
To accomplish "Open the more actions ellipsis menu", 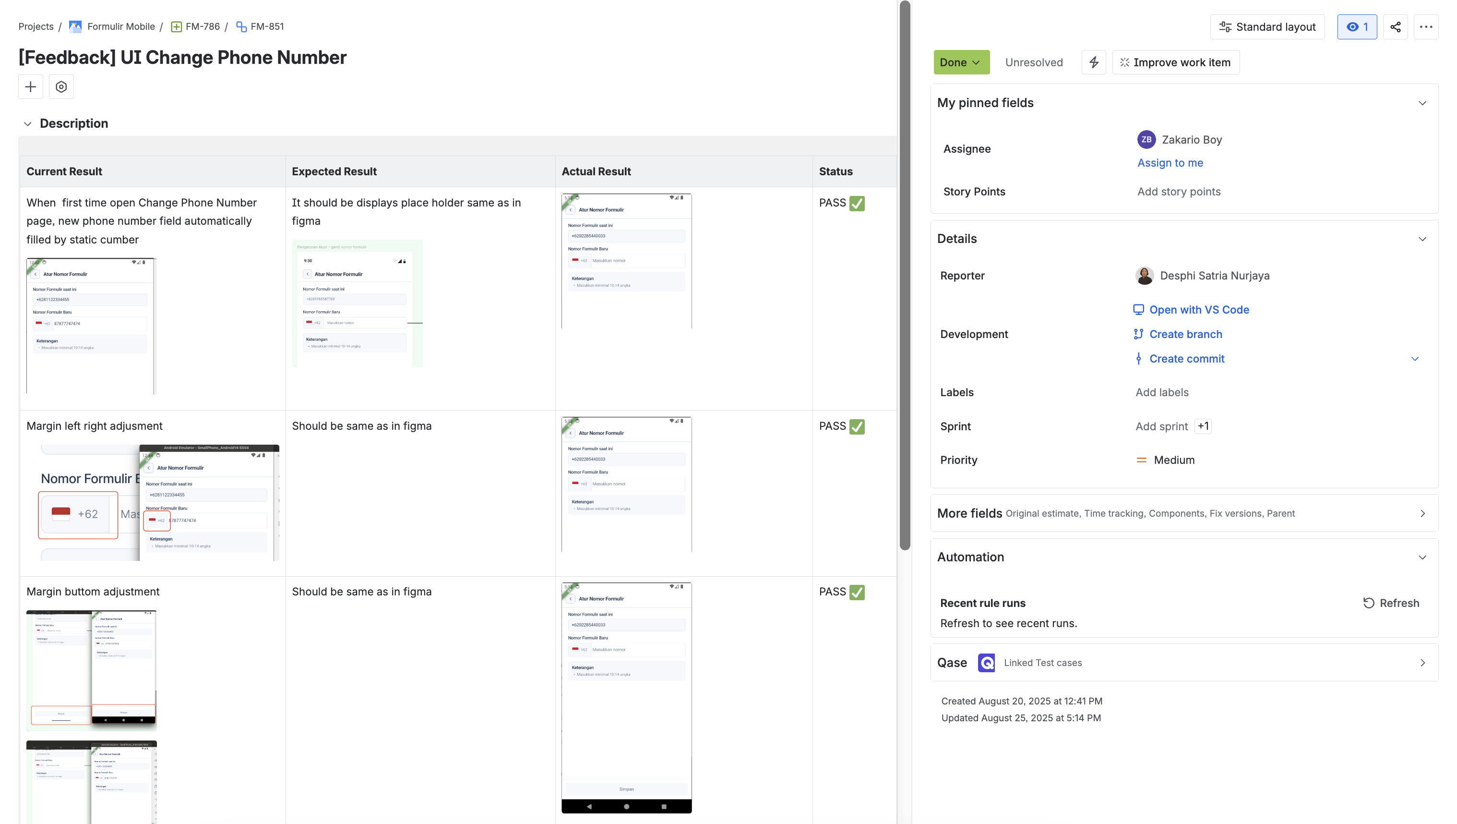I will tap(1426, 27).
